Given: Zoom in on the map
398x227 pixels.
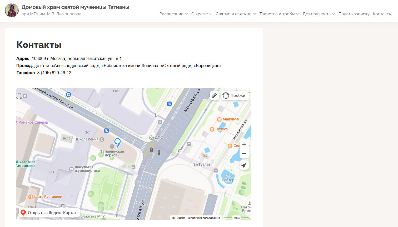Looking at the screenshot, I should pos(244,144).
